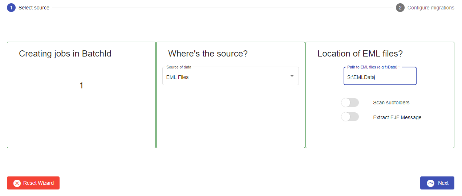The image size is (462, 196).
Task: Enable the Scan subfolders toggle
Action: 350,103
